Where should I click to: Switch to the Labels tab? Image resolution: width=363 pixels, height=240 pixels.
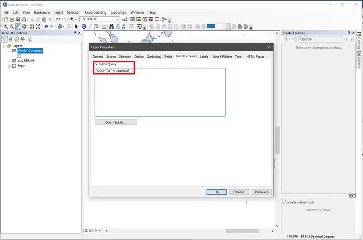204,56
